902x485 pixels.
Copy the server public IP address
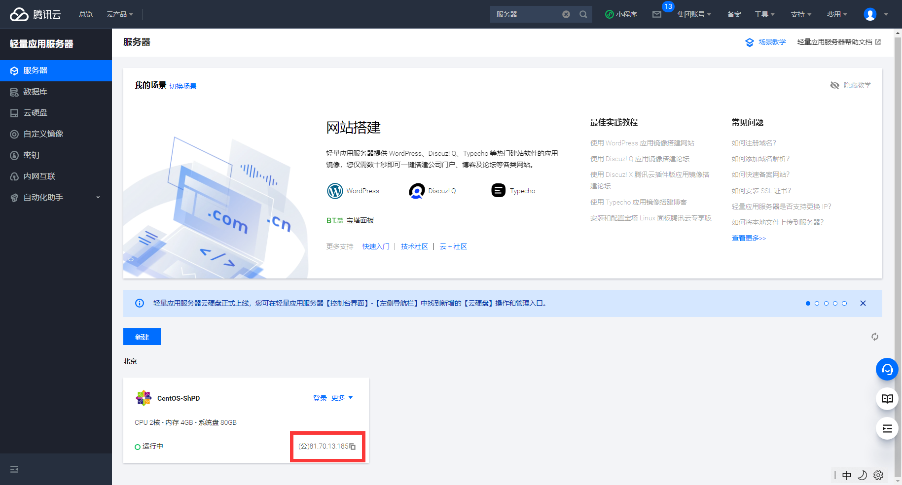tap(353, 446)
